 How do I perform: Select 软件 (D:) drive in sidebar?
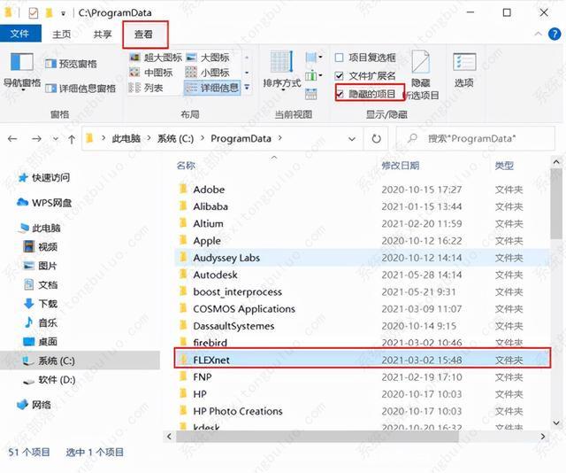tap(50, 380)
